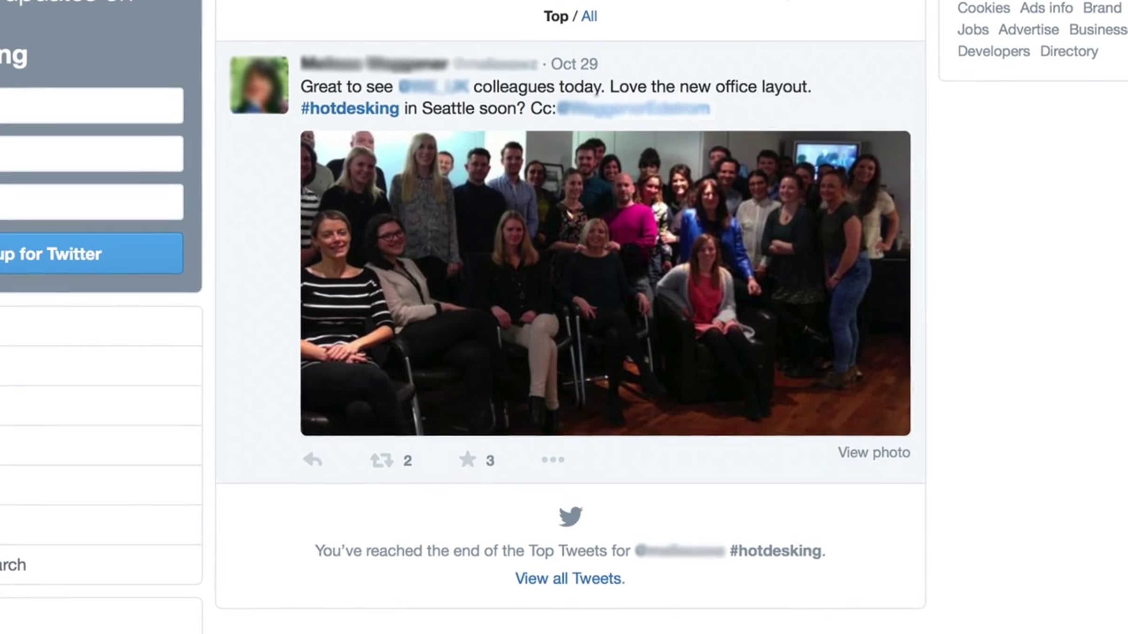
Task: Open the group office photo
Action: pos(605,283)
